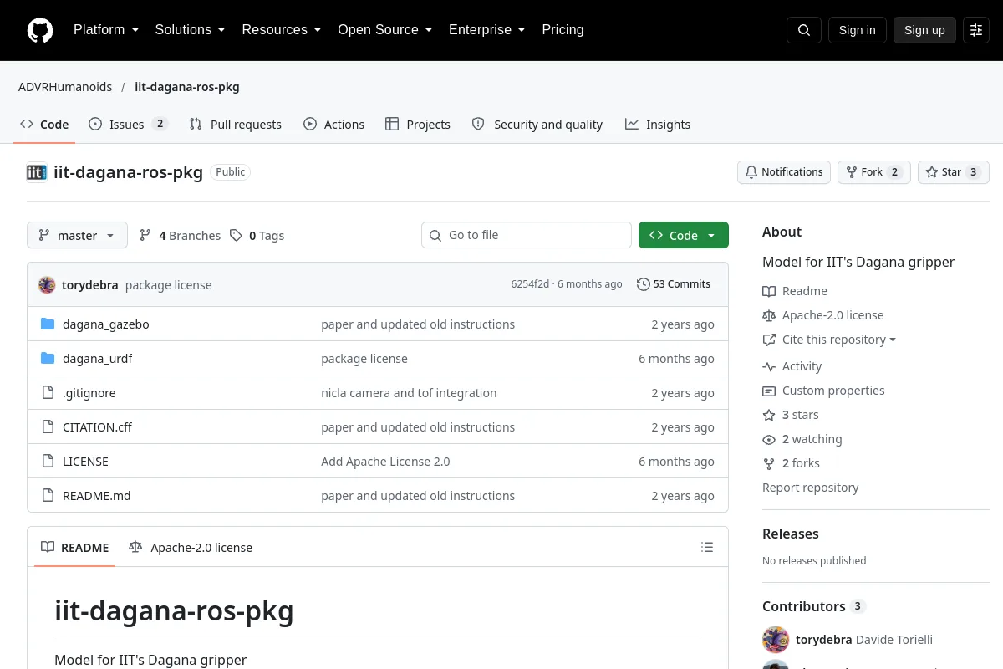Open the Releases heading link
Screen dimensions: 1003x669
pyautogui.click(x=791, y=534)
